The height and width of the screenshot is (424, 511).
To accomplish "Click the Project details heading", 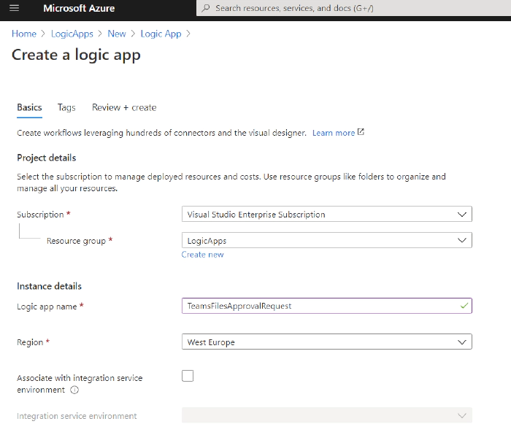I will (47, 158).
